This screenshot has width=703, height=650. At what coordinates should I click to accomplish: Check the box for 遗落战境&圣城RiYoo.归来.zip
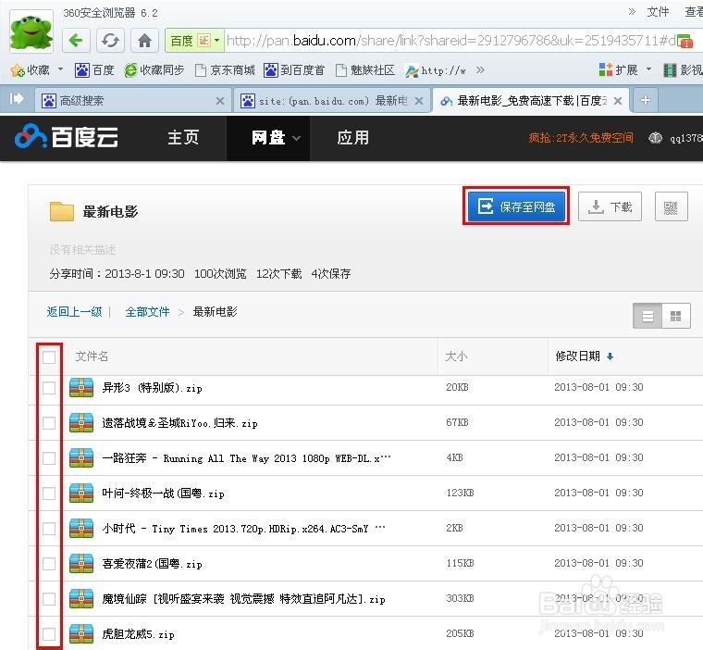(49, 423)
